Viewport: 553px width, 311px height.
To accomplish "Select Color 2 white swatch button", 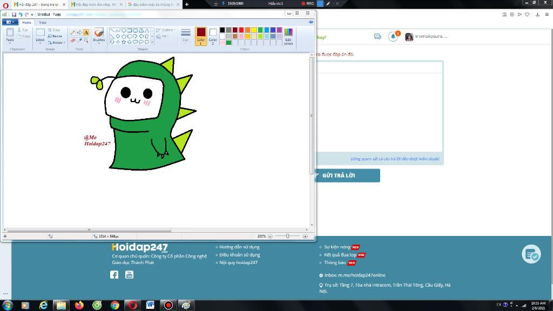I will [x=213, y=35].
